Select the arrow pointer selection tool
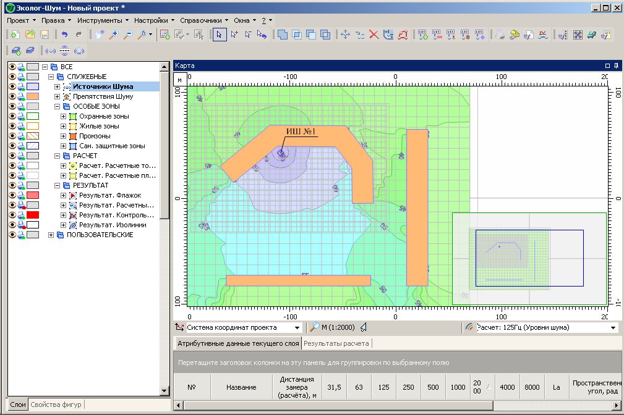Viewport: 624px width, 415px height. click(x=220, y=35)
